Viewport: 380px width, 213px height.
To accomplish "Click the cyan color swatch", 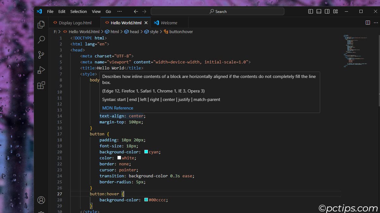I will point(146,152).
